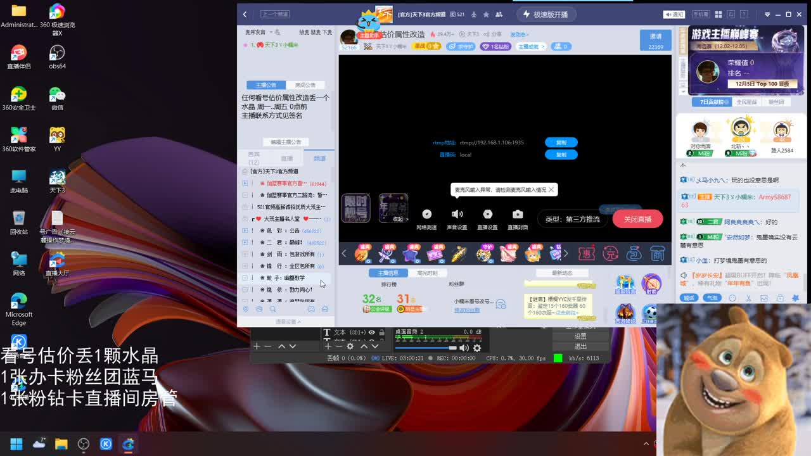
Task: Hide the 文本(GDI+) source with the eye toggle
Action: point(371,332)
